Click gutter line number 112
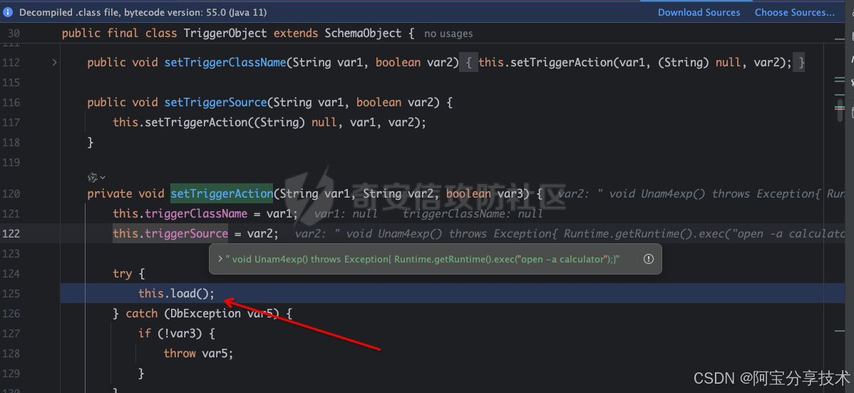The width and height of the screenshot is (854, 393). [11, 63]
